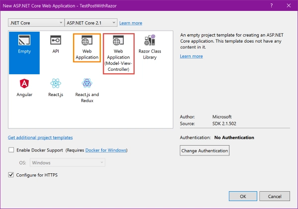Pick the React.js template
This screenshot has height=209, width=298.
(56, 88)
